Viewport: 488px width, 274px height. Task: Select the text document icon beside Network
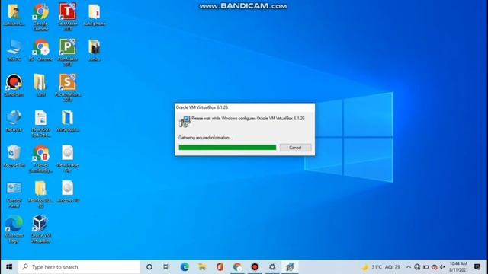click(40, 123)
